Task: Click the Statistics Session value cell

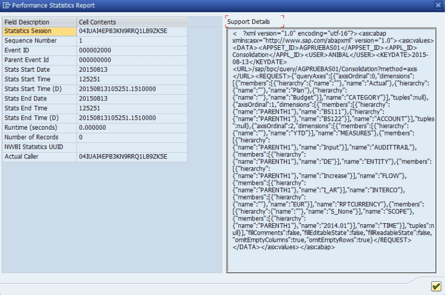Action: [131, 31]
